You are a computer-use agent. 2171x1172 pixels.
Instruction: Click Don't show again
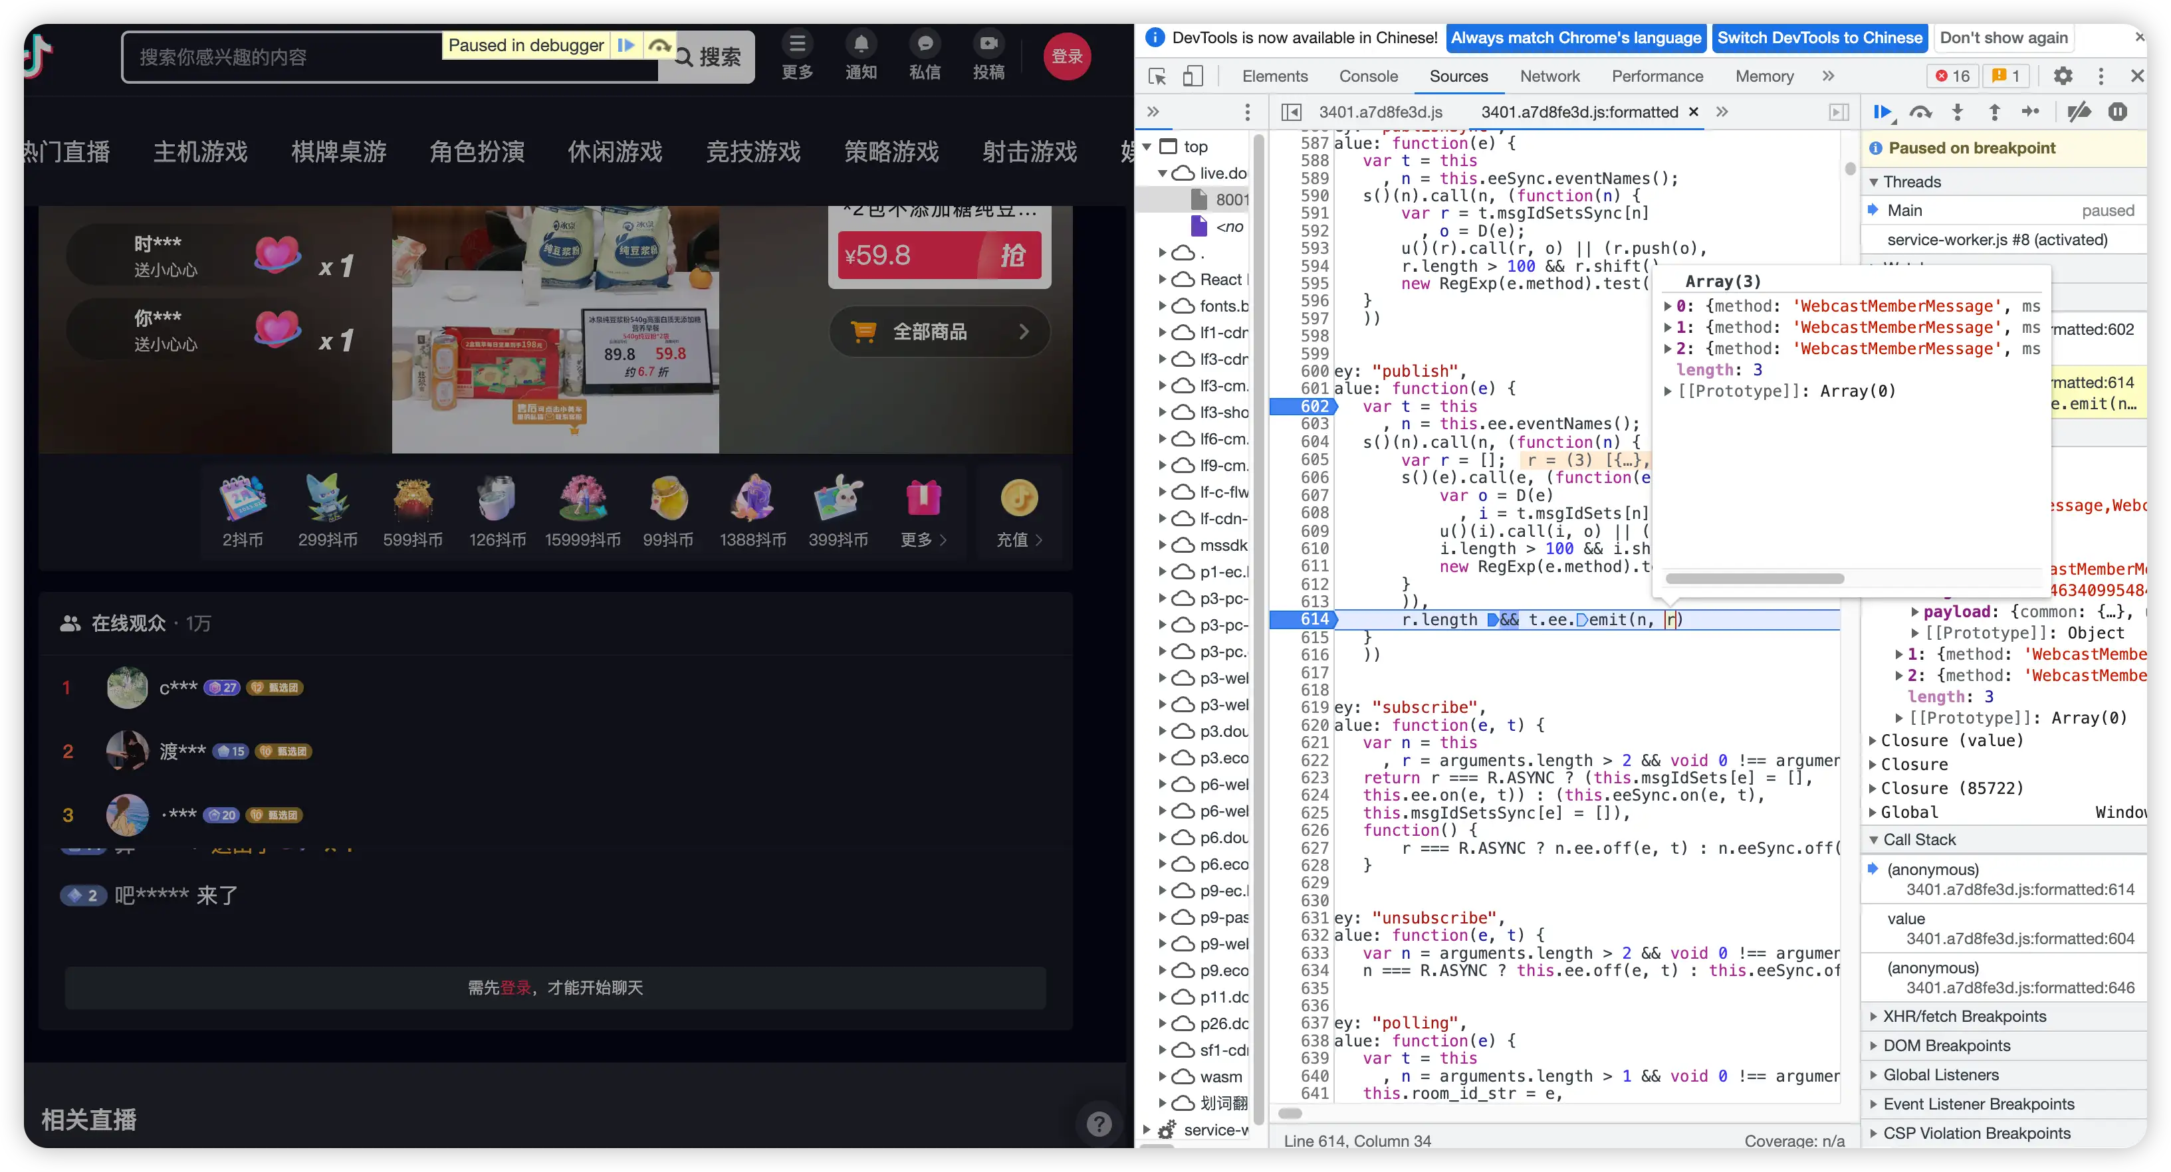[x=2003, y=38]
